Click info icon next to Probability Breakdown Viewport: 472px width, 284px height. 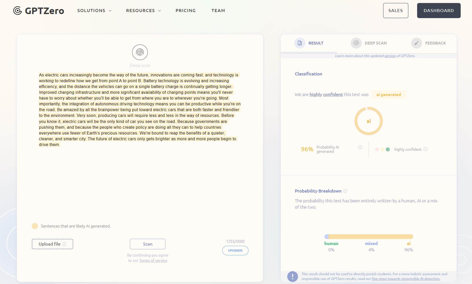[x=345, y=191]
